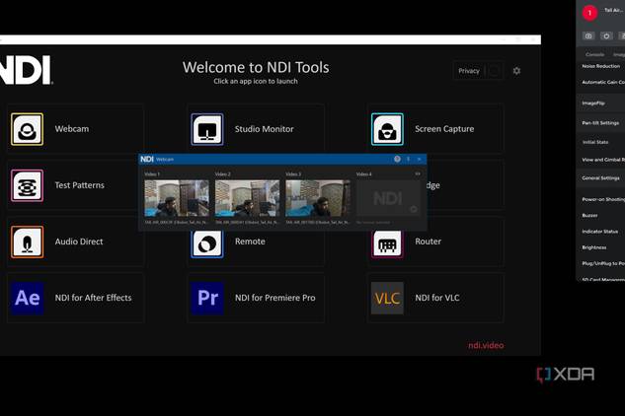This screenshot has height=416, width=625.
Task: Click Video 4 label in Webcam window
Action: [364, 173]
